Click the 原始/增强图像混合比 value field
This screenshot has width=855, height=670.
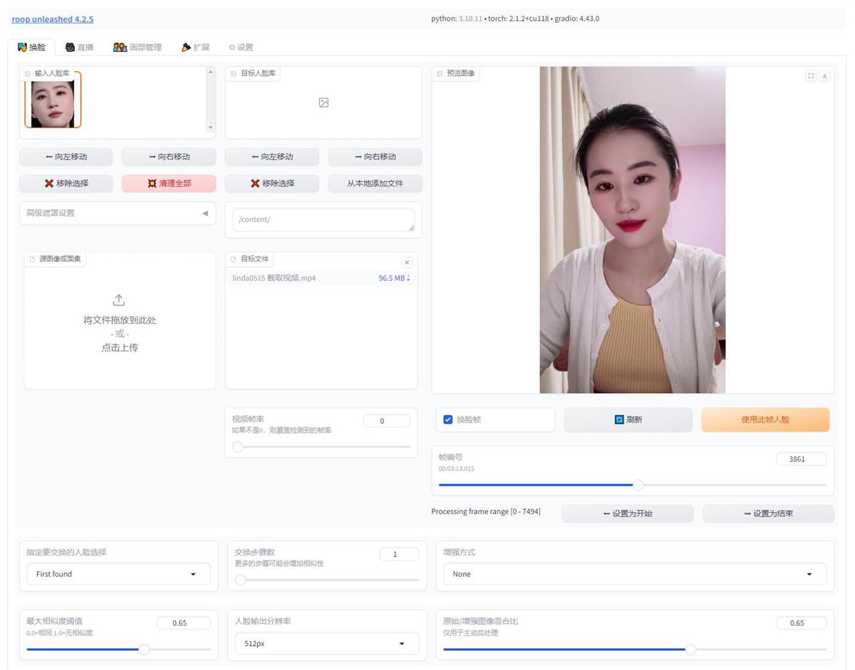point(802,623)
